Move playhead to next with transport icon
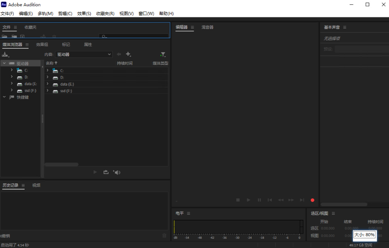The height and width of the screenshot is (248, 389). click(302, 200)
